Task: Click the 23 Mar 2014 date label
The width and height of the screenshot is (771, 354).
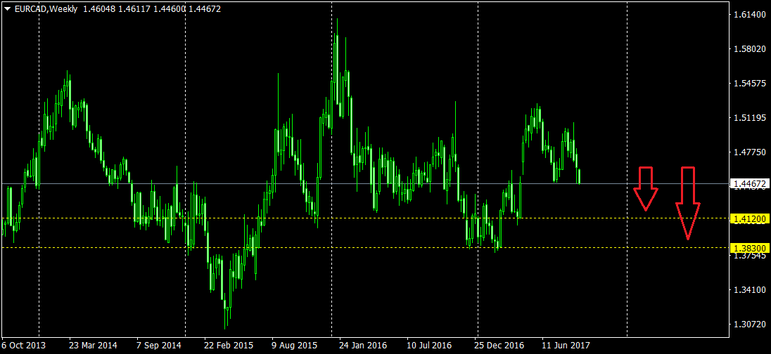Action: click(x=94, y=346)
